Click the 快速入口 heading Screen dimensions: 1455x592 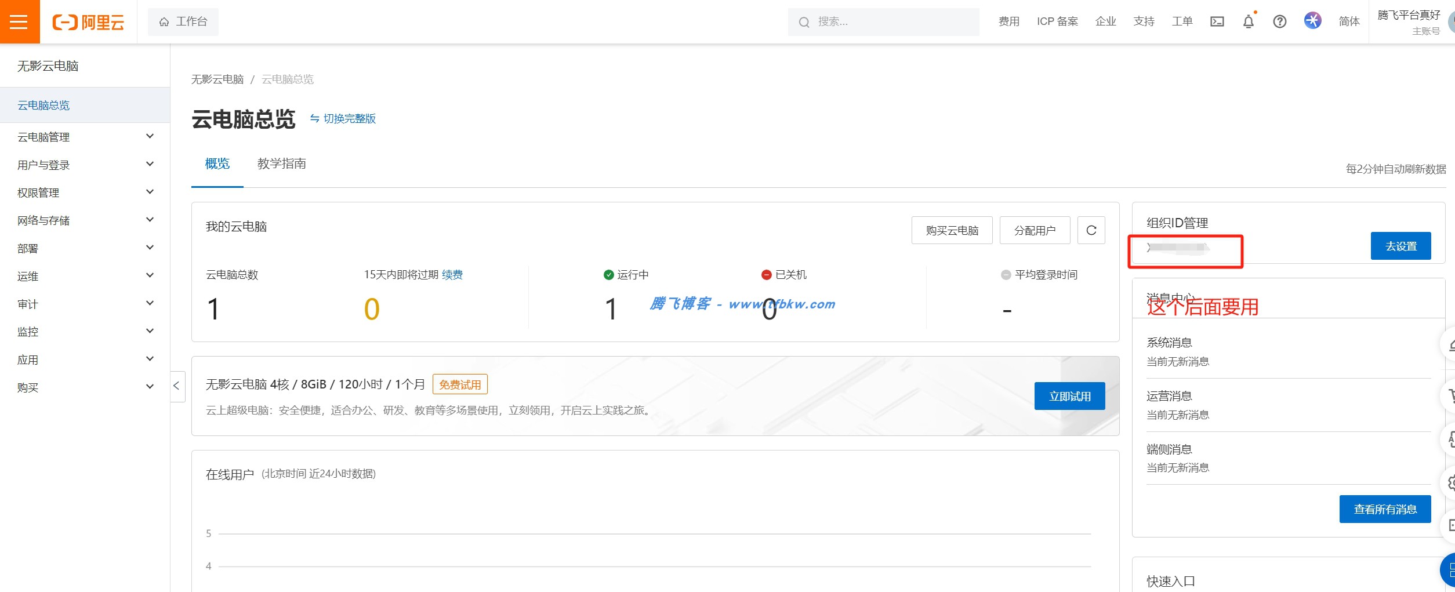pos(1171,582)
